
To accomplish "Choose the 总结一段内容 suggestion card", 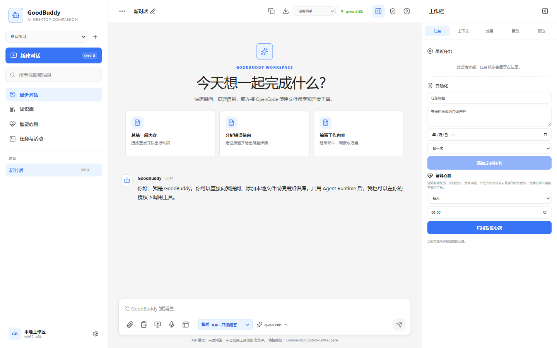I will click(170, 133).
